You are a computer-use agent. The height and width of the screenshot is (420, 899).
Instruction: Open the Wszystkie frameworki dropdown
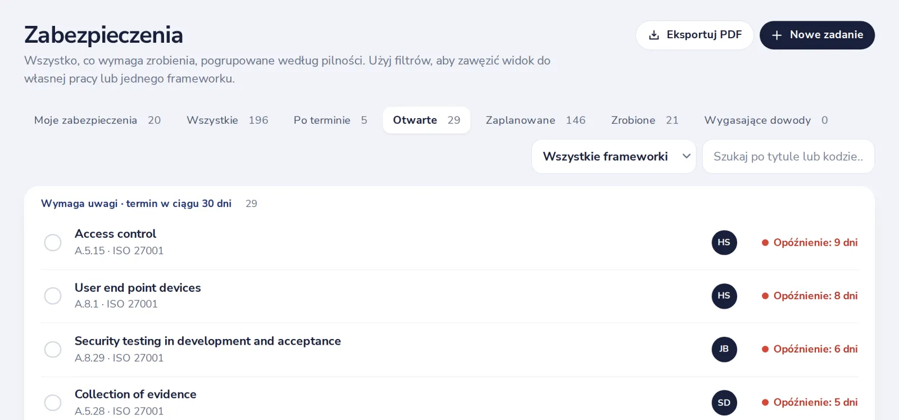[614, 156]
